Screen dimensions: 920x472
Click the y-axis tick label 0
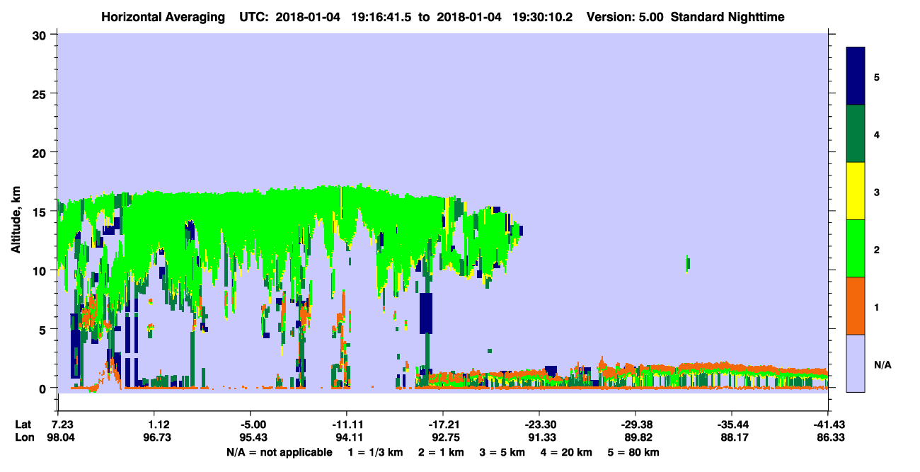(x=45, y=388)
